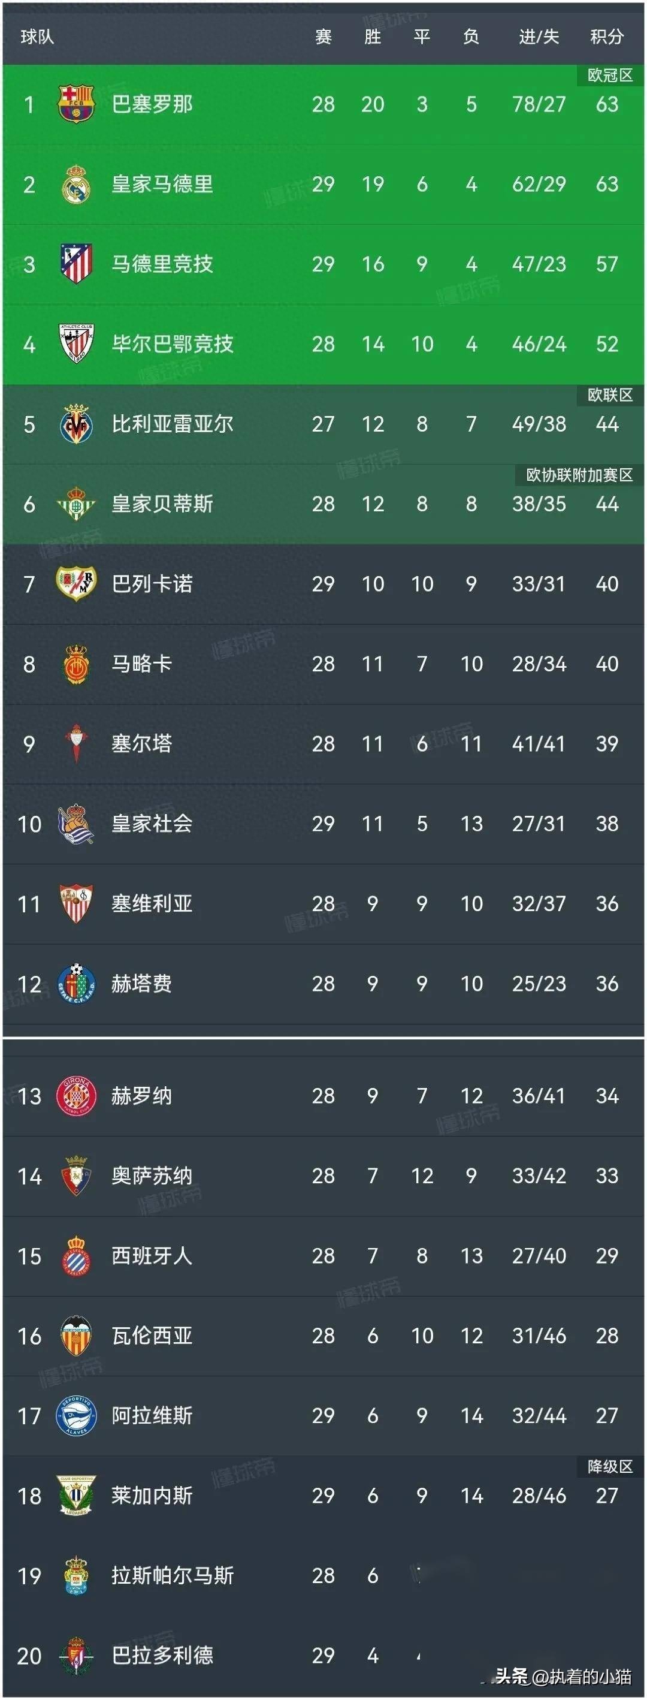Open the Athletic Bilbao crest icon
The image size is (647, 1700).
(x=76, y=344)
